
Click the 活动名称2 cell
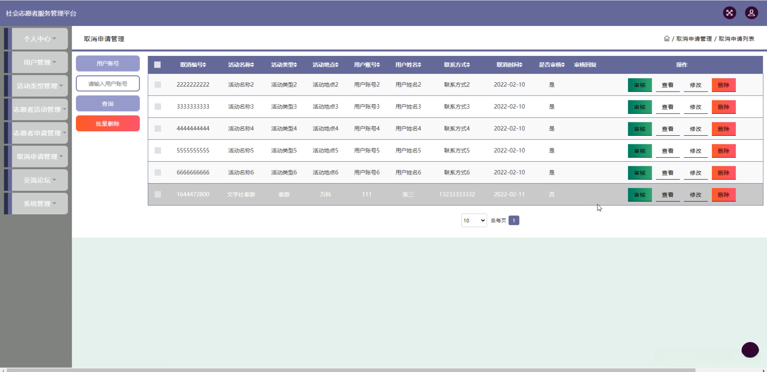[241, 85]
